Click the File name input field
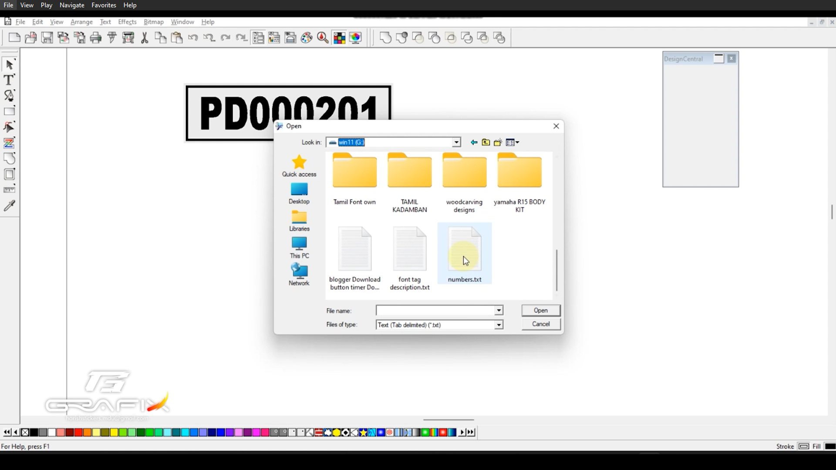 435,310
